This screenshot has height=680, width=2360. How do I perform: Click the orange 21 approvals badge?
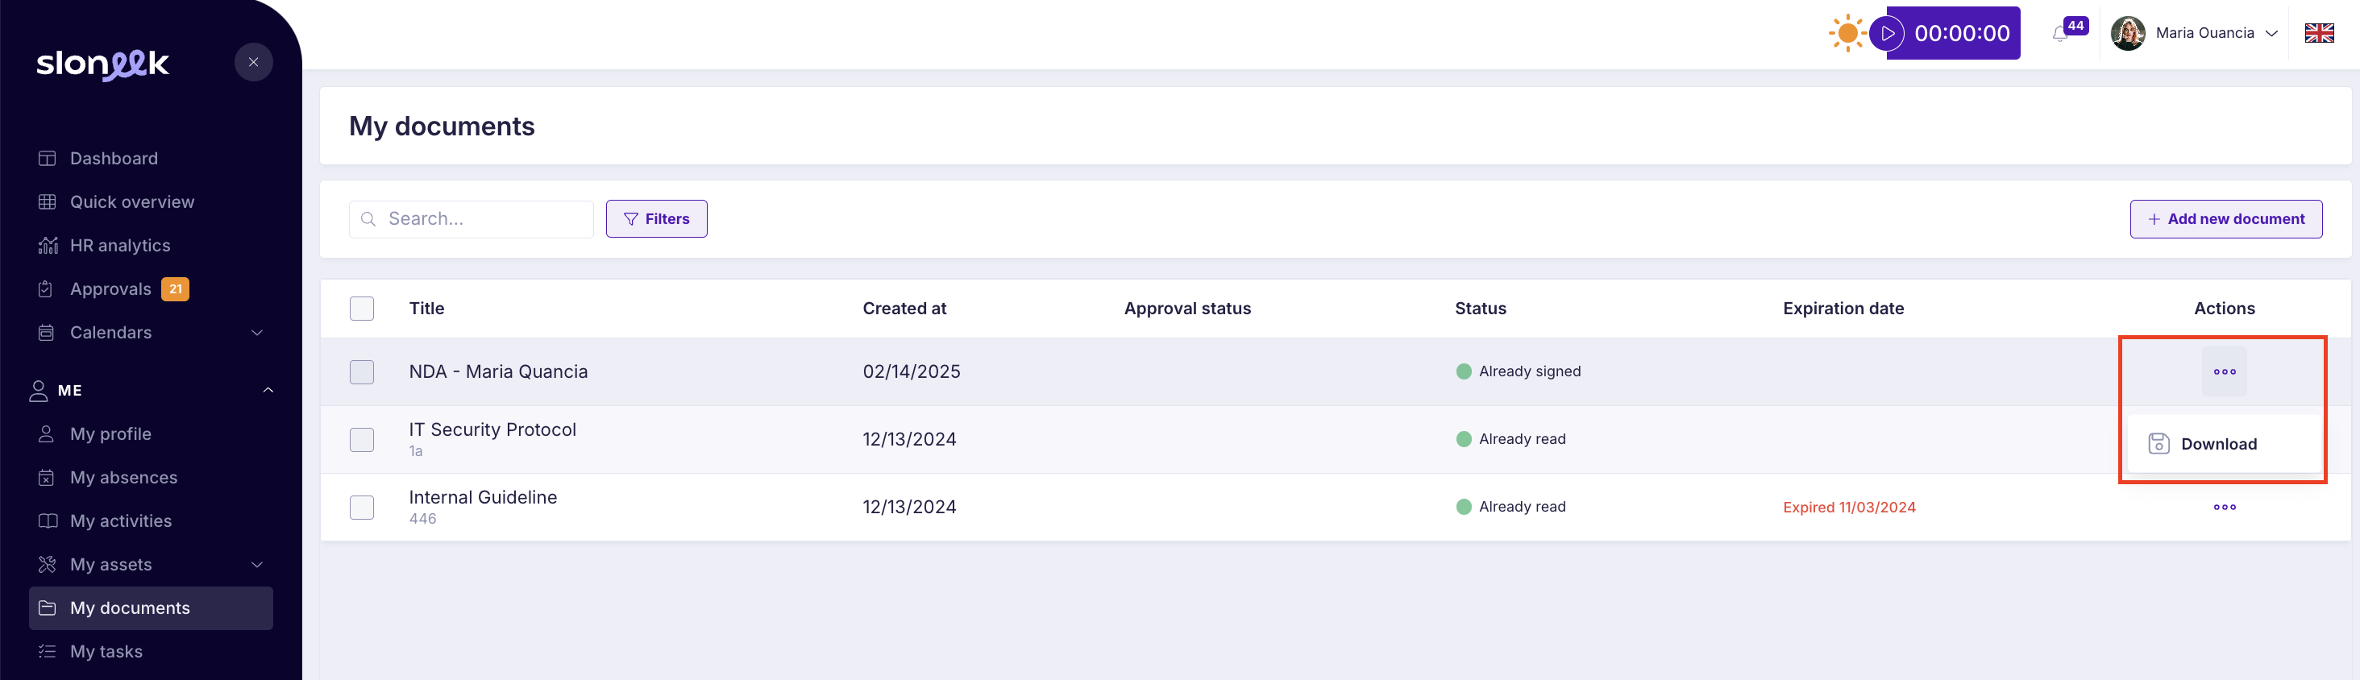click(x=175, y=289)
